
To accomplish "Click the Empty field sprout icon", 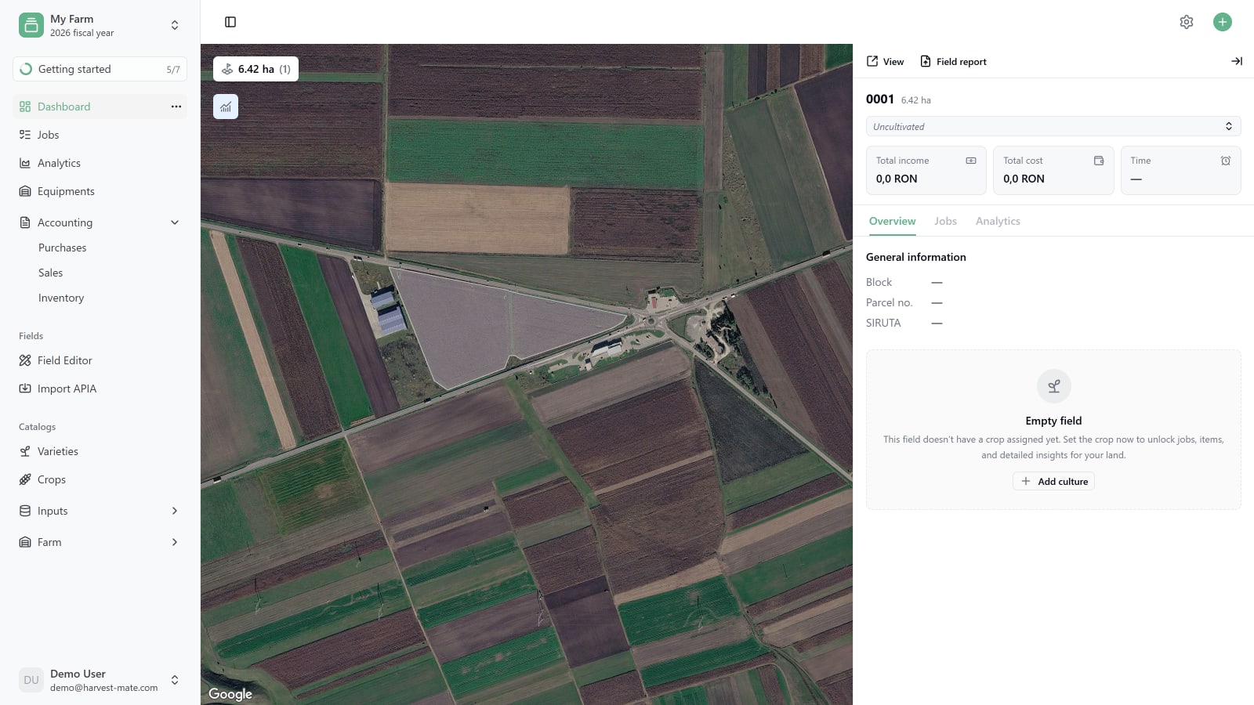I will point(1053,386).
